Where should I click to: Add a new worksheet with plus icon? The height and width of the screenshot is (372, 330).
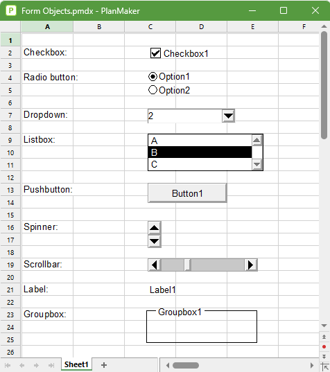pyautogui.click(x=104, y=365)
